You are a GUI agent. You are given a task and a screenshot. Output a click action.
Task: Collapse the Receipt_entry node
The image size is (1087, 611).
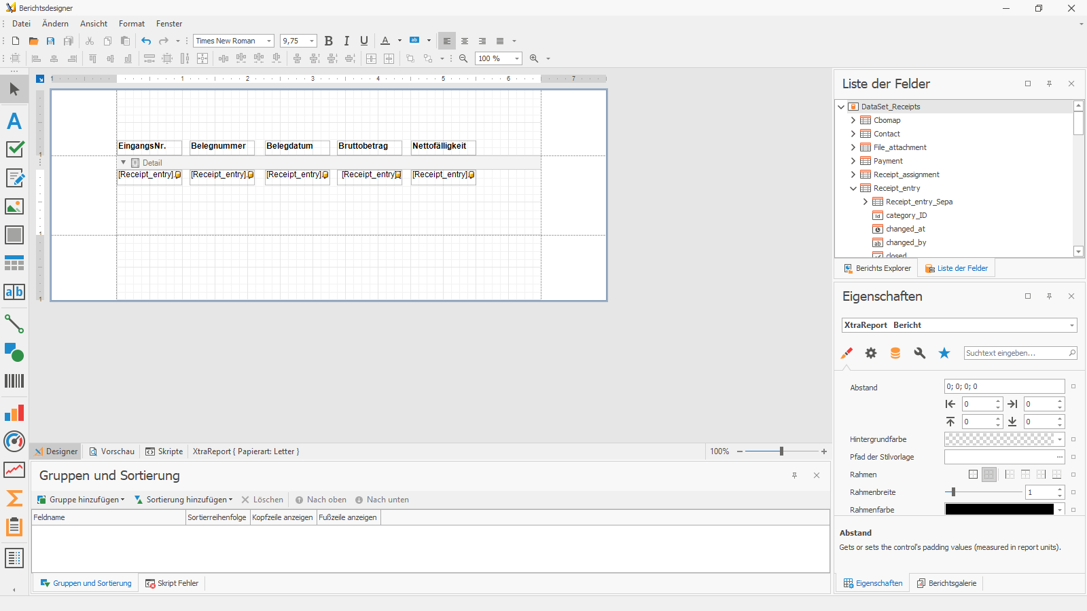(x=853, y=188)
